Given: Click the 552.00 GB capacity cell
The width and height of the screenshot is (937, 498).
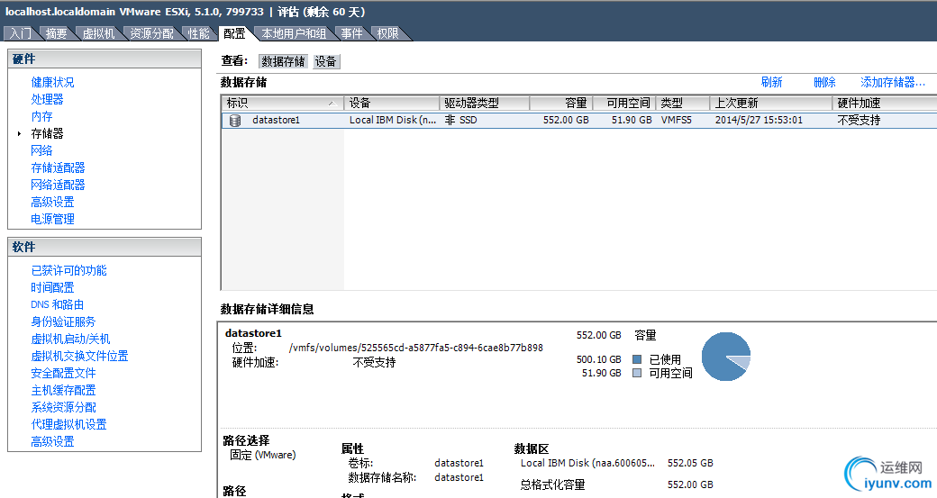Looking at the screenshot, I should coord(566,120).
